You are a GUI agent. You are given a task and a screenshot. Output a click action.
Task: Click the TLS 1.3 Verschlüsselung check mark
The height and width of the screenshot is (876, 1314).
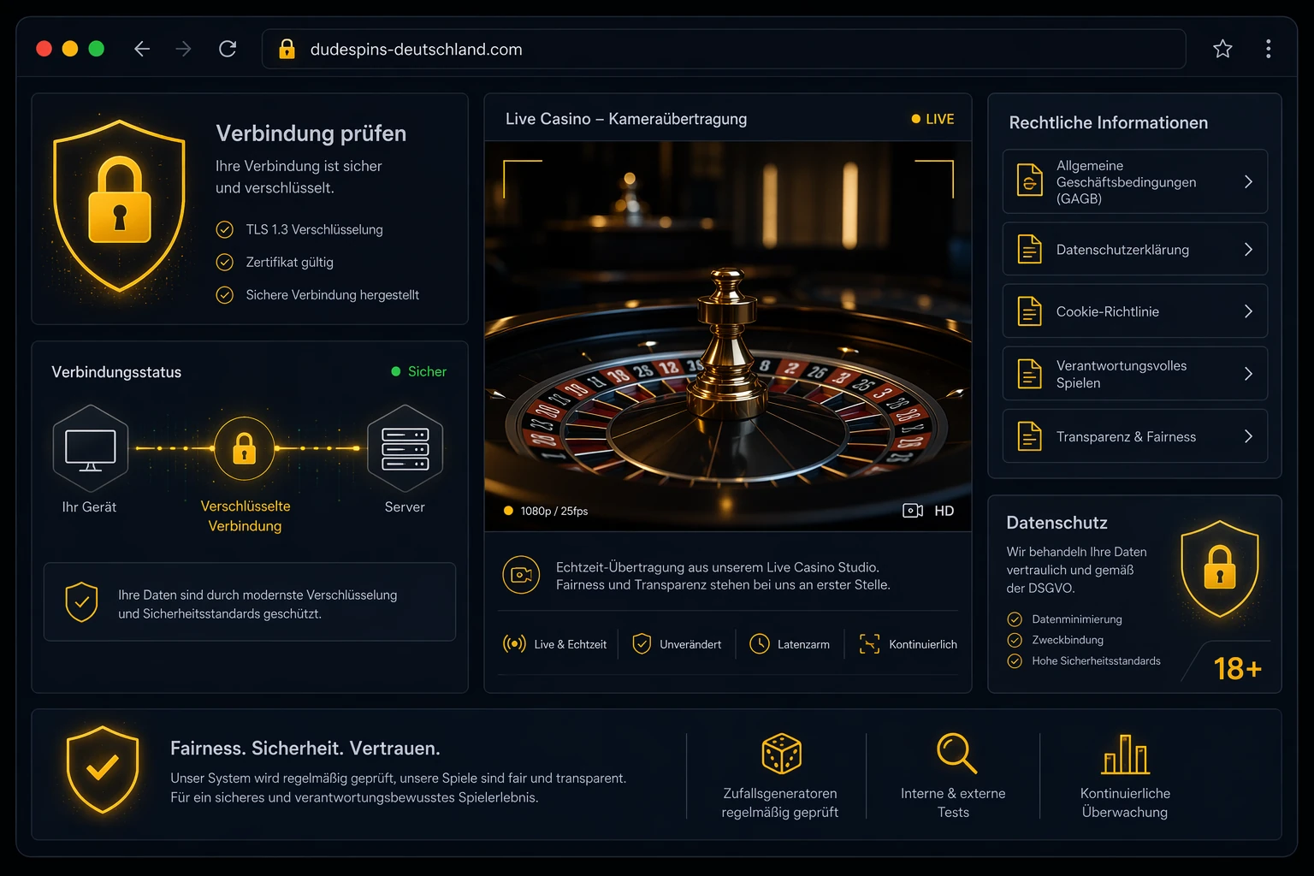point(225,229)
